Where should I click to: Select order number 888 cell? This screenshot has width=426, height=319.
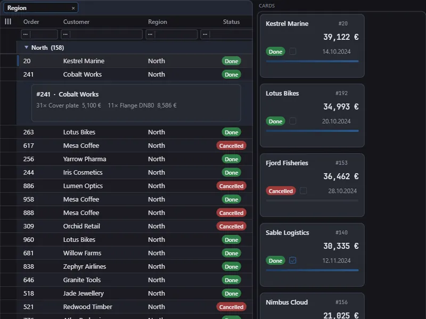[x=29, y=213]
